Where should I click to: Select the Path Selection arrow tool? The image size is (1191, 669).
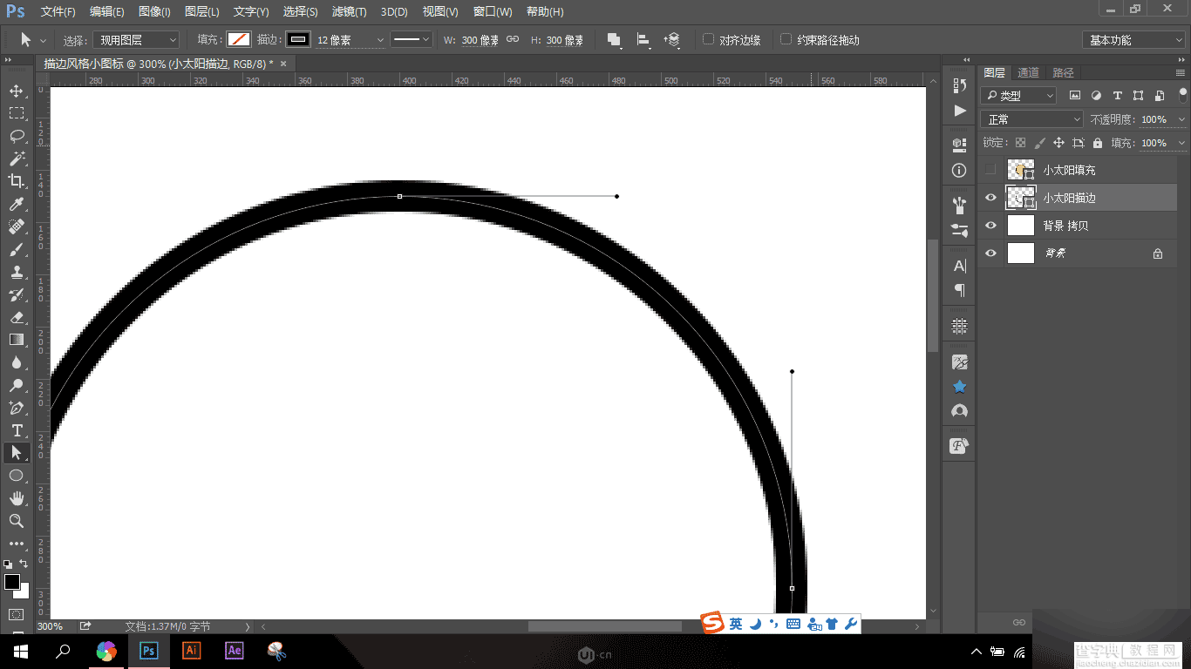click(x=16, y=453)
